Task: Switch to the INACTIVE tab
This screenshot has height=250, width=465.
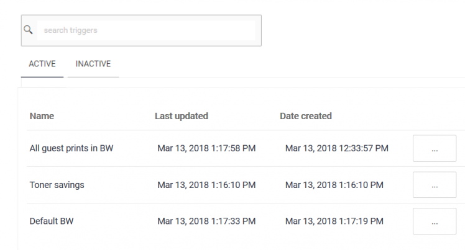Action: (93, 64)
